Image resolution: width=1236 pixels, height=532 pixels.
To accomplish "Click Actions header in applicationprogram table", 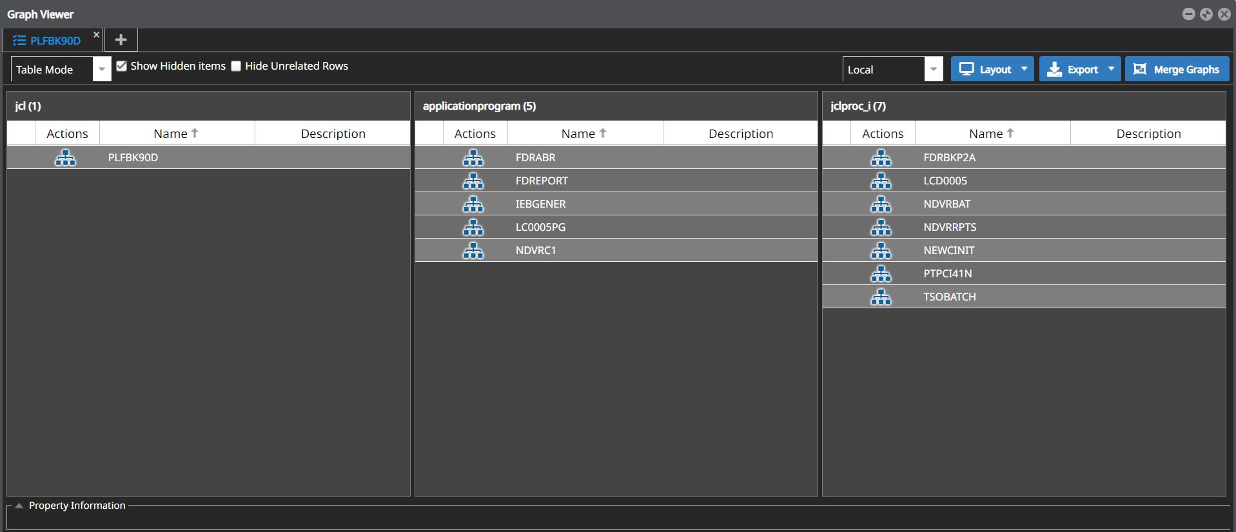I will click(x=475, y=133).
